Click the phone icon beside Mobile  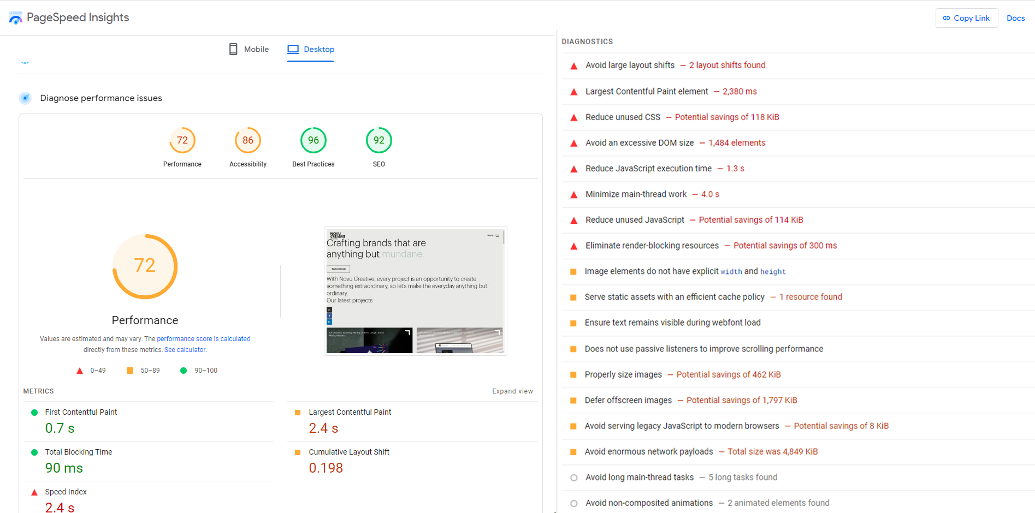click(233, 49)
